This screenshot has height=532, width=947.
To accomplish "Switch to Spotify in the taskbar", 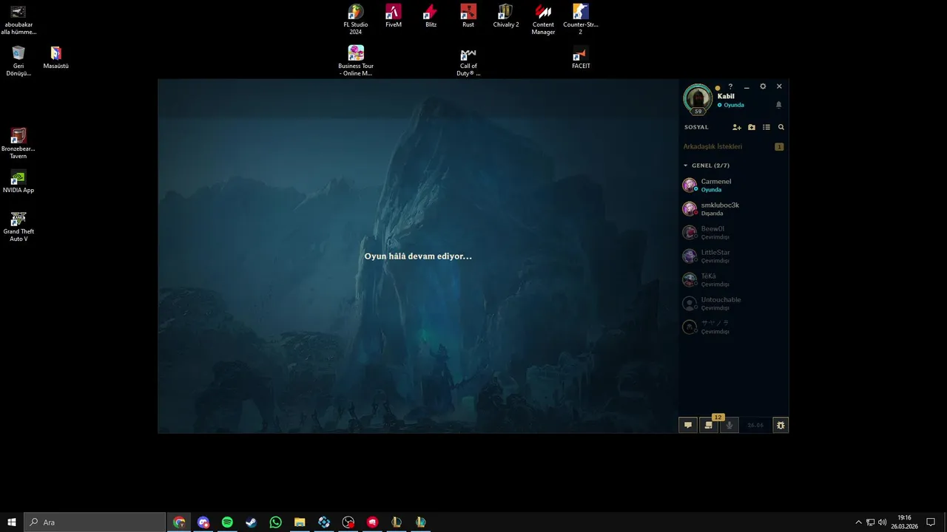I will click(x=227, y=522).
